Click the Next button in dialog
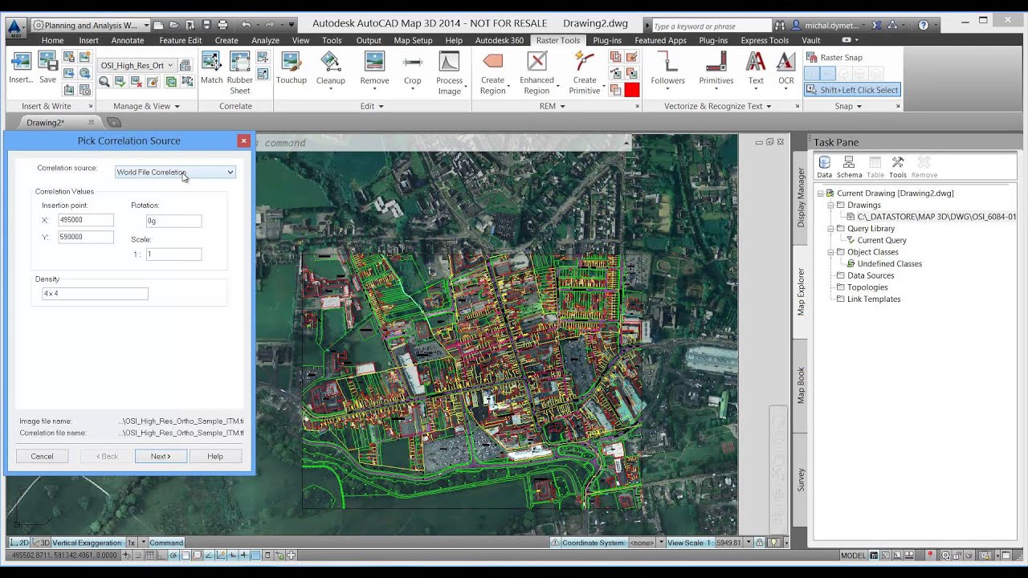 [x=161, y=456]
